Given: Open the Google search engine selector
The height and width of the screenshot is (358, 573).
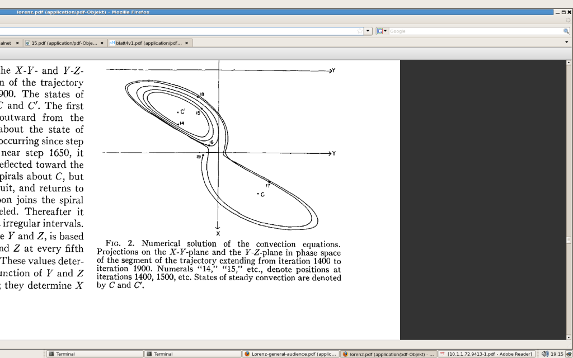Looking at the screenshot, I should (x=382, y=31).
